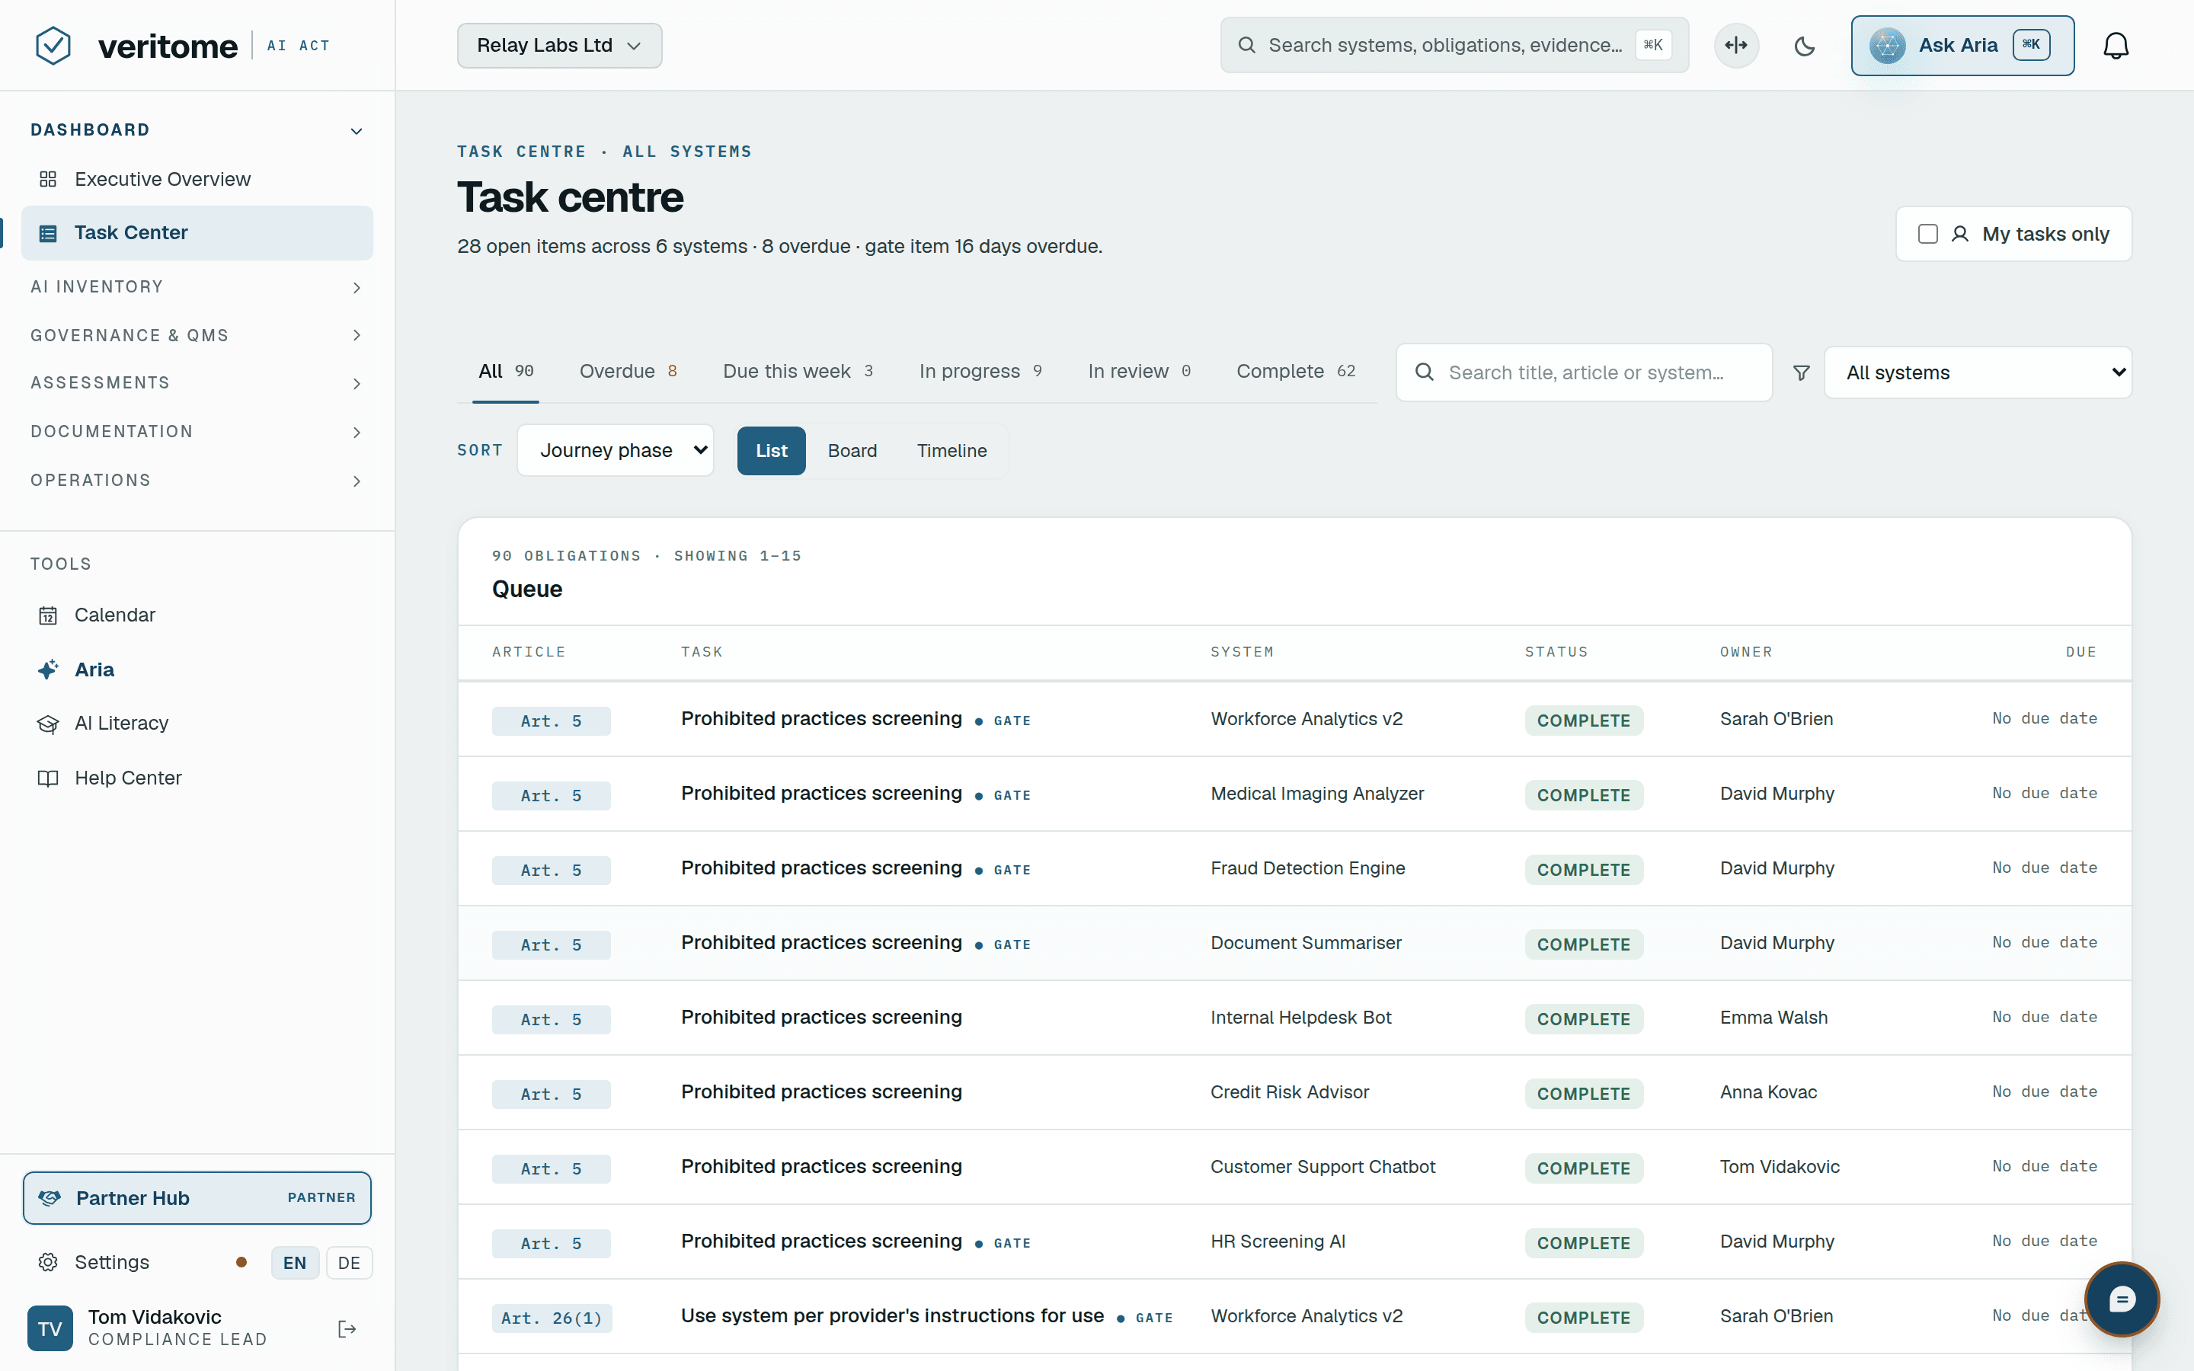Screen dimensions: 2194x1371
Task: Click the Settings gear icon
Action: (x=48, y=1262)
